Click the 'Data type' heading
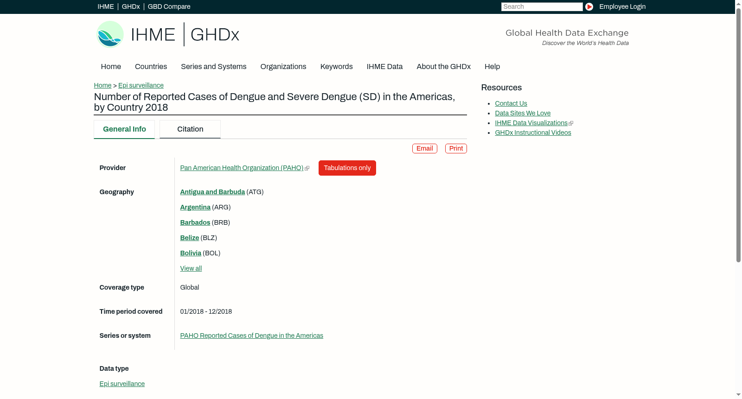Image resolution: width=742 pixels, height=399 pixels. coord(114,368)
